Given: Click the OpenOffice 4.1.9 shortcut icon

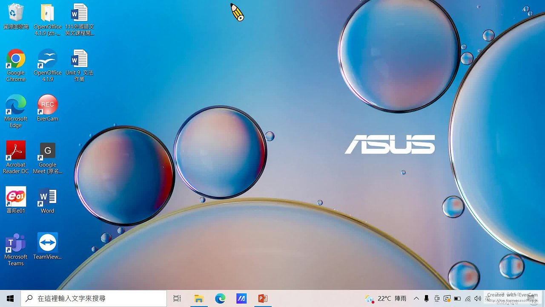Looking at the screenshot, I should [47, 60].
